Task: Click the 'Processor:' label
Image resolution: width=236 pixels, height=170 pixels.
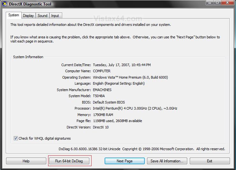Action: pos(83,108)
